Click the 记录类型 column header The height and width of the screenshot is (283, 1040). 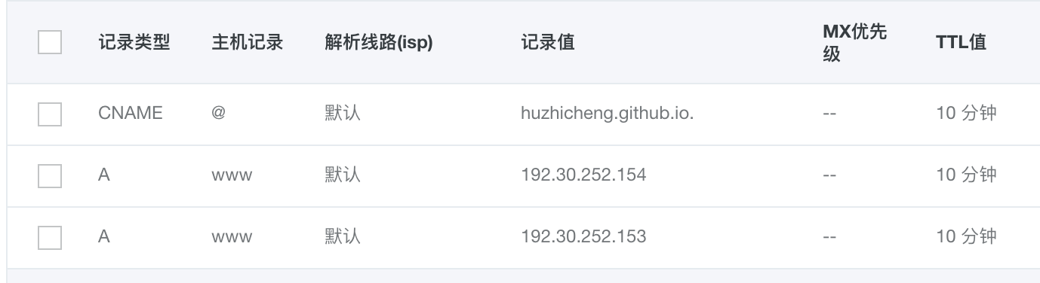134,42
